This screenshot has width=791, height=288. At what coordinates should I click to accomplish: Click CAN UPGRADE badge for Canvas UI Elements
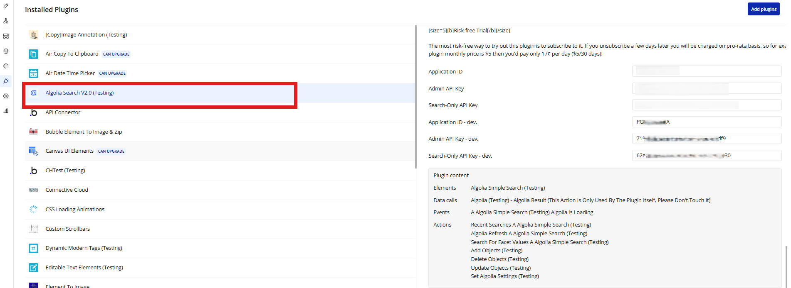click(111, 151)
